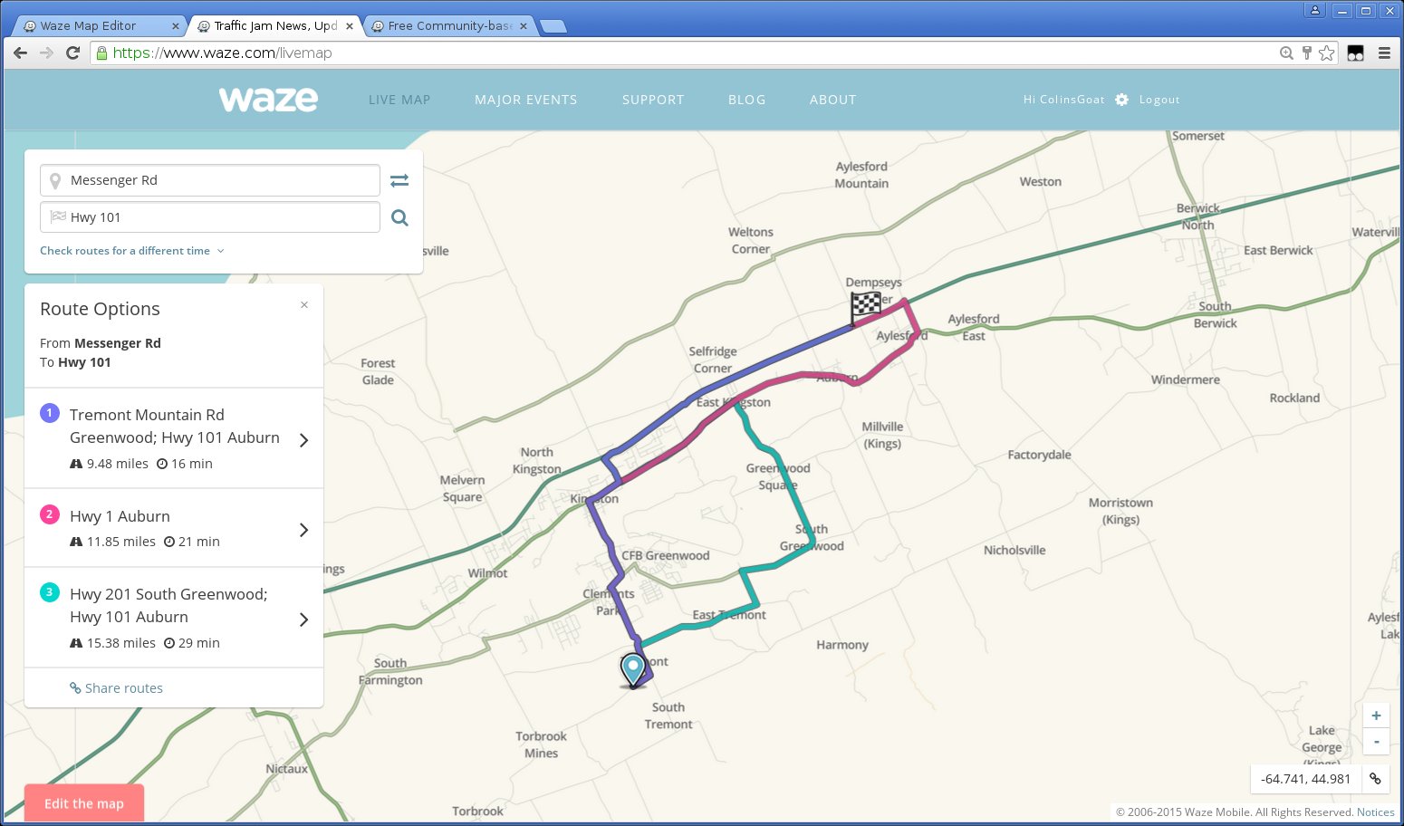Open the Major Events menu item
This screenshot has width=1404, height=826.
(x=525, y=100)
